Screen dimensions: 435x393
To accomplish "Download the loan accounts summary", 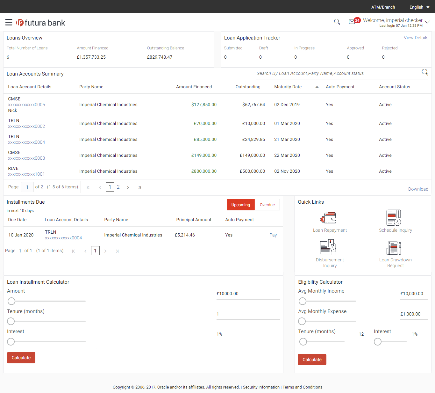I will (418, 189).
